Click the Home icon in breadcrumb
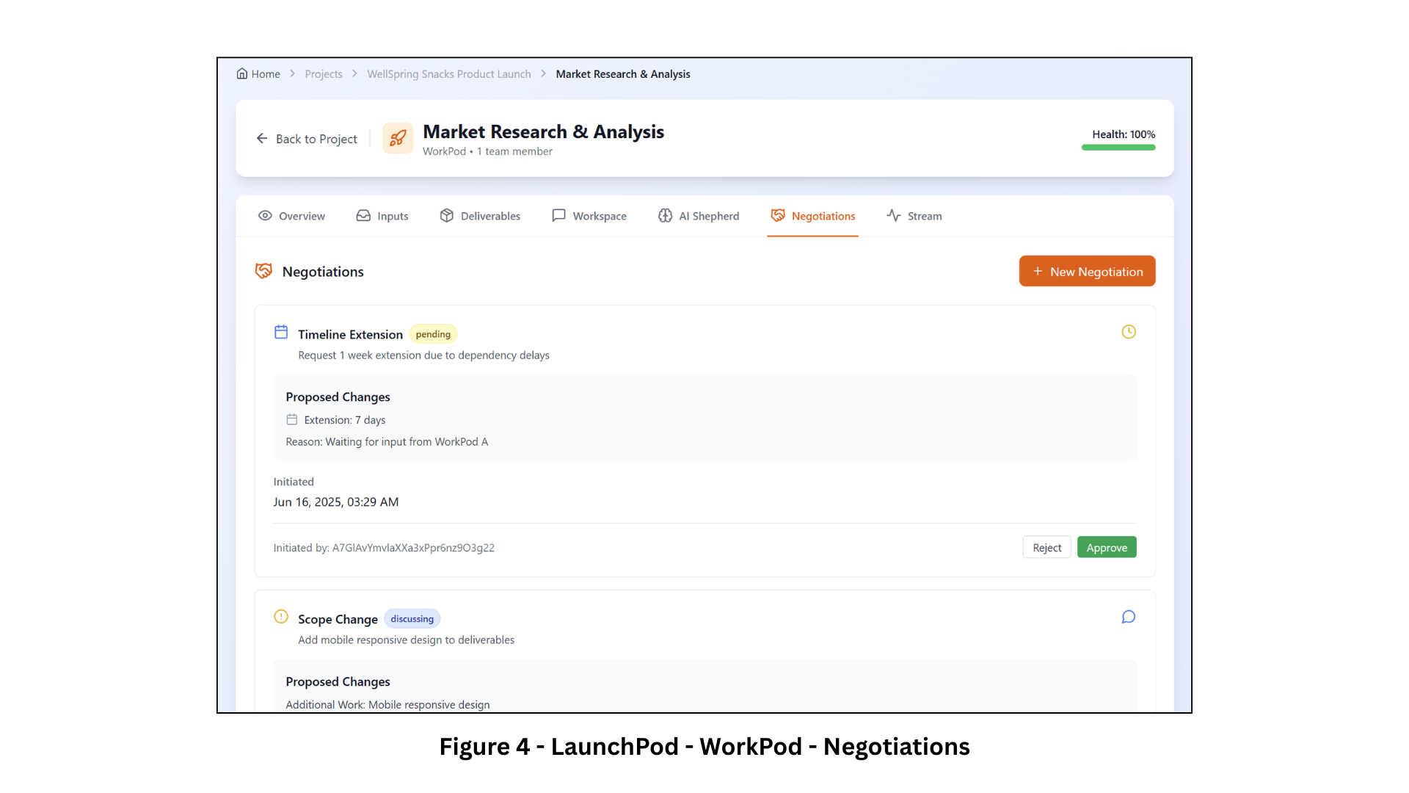Screen dimensions: 1409x793 [x=242, y=73]
